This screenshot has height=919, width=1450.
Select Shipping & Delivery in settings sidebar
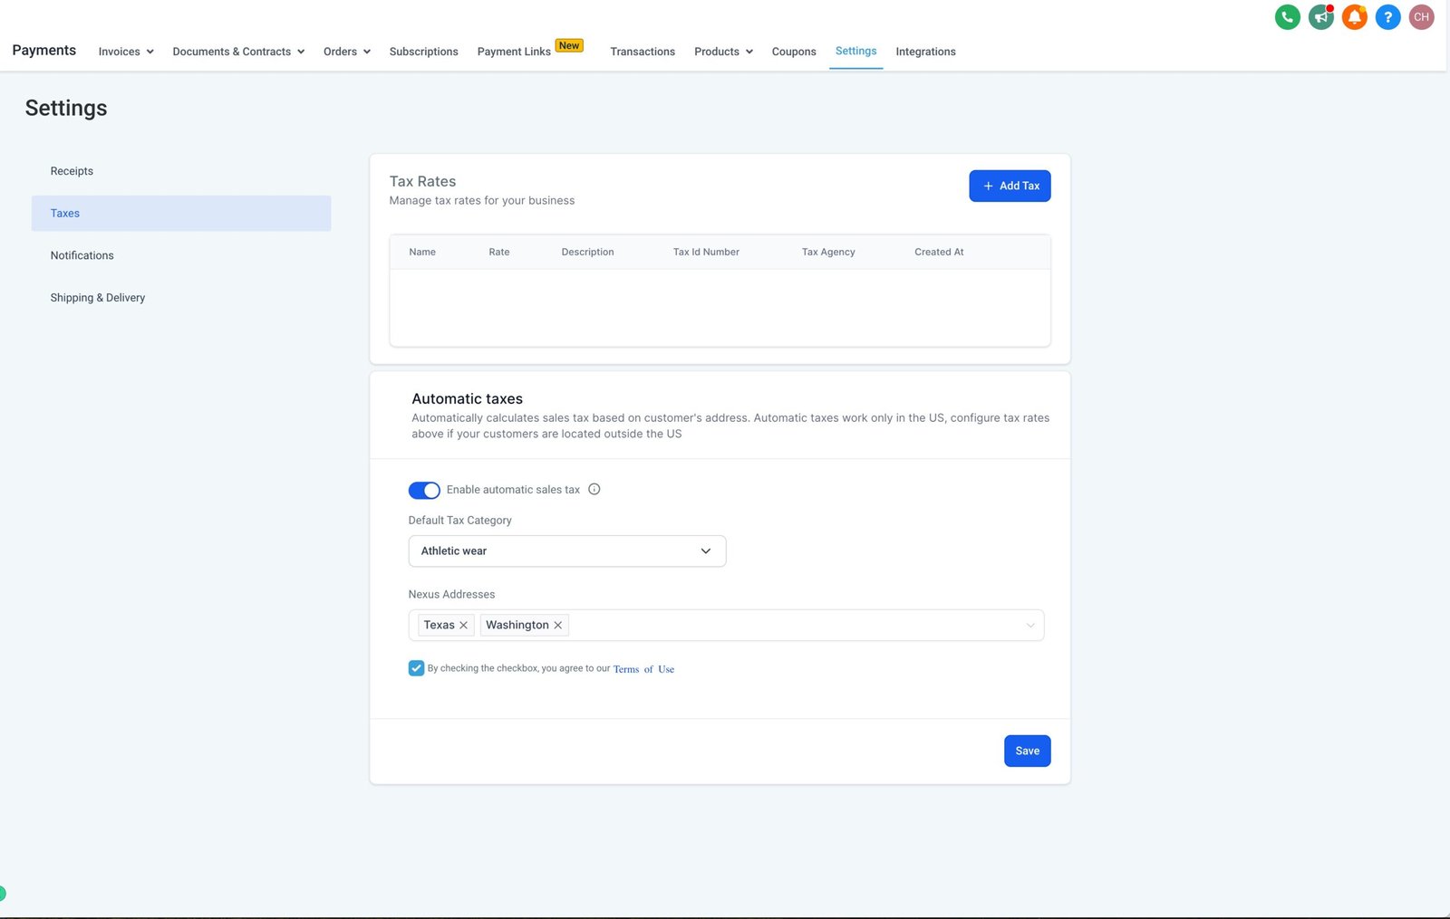[x=98, y=298]
